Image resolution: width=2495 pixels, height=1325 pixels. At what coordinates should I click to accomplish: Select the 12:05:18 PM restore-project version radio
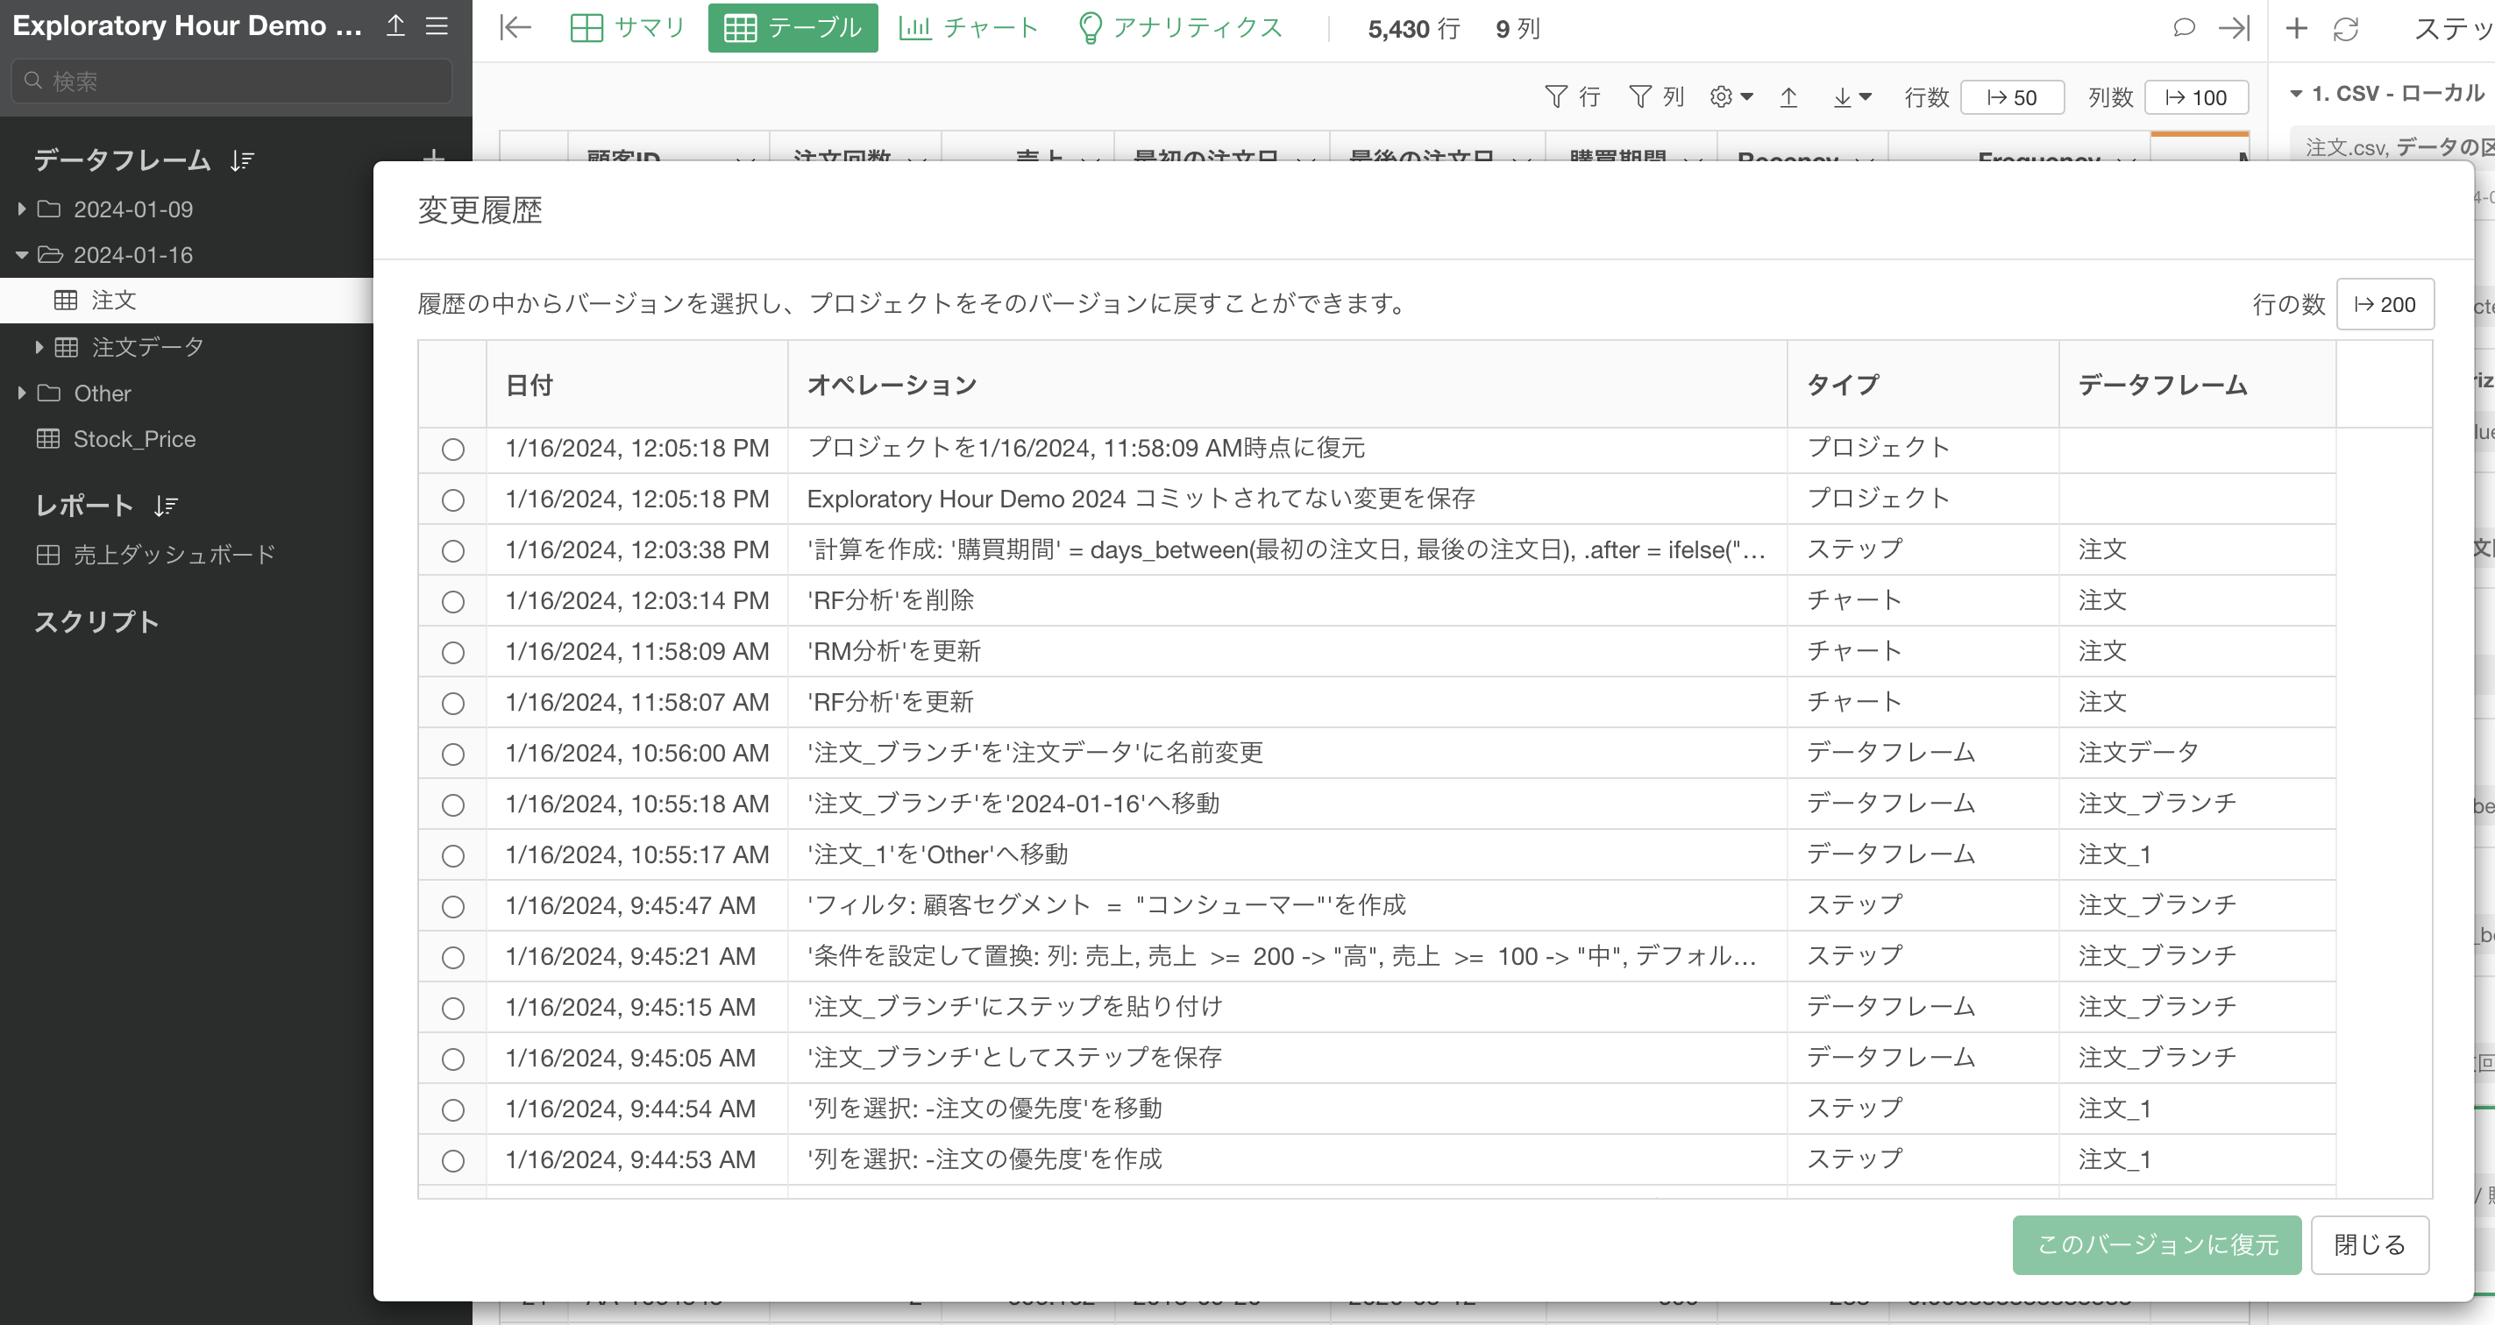point(452,449)
